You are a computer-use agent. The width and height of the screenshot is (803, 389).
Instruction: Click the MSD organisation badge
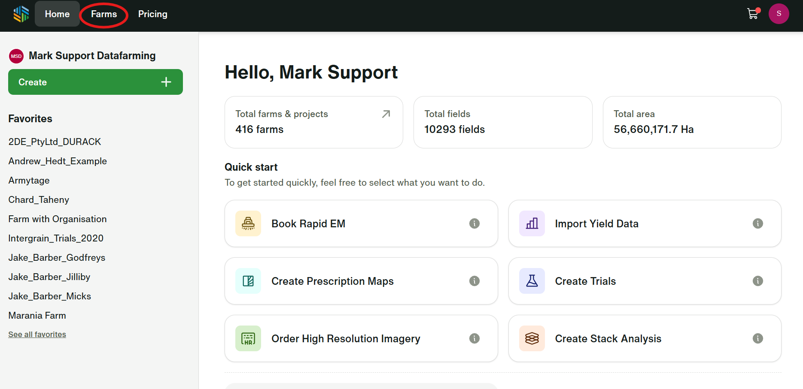click(16, 56)
